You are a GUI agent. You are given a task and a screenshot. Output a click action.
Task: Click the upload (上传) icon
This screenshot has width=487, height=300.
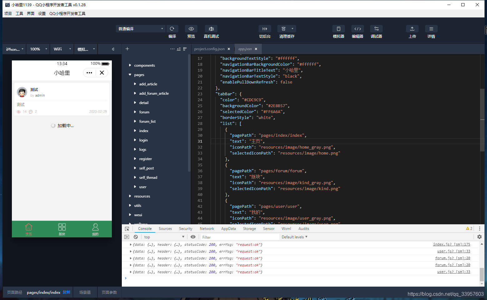point(412,29)
